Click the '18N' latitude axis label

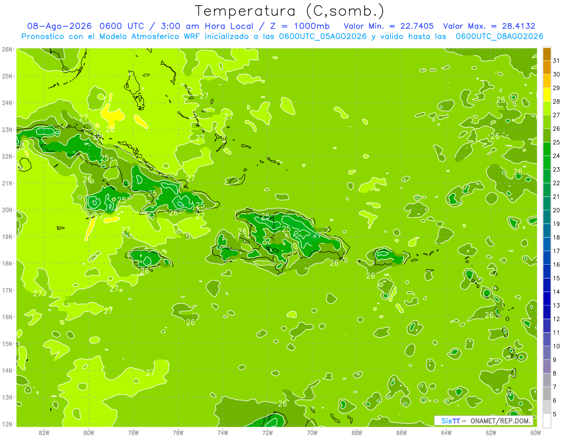(7, 263)
